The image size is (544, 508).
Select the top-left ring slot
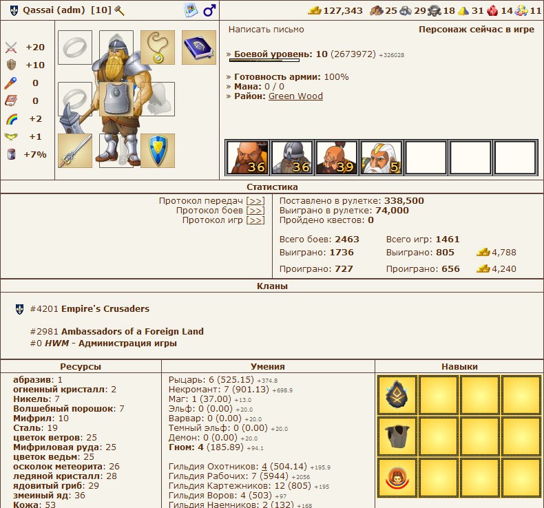pos(75,47)
